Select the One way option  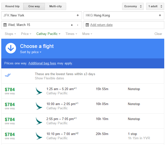click(x=34, y=6)
